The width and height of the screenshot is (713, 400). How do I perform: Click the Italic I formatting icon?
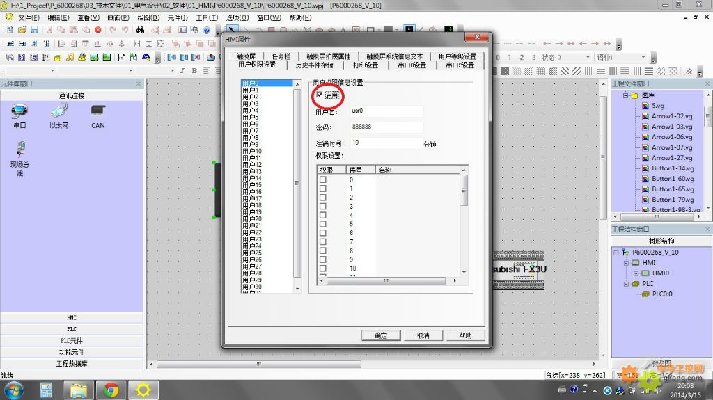(182, 71)
